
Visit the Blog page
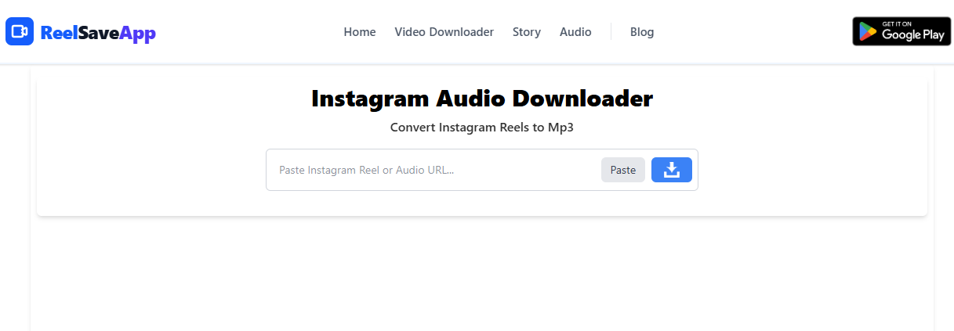642,32
